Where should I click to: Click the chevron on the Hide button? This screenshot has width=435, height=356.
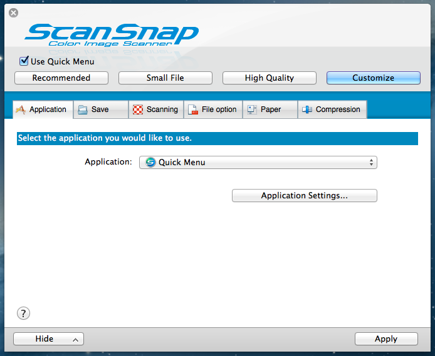(x=75, y=340)
